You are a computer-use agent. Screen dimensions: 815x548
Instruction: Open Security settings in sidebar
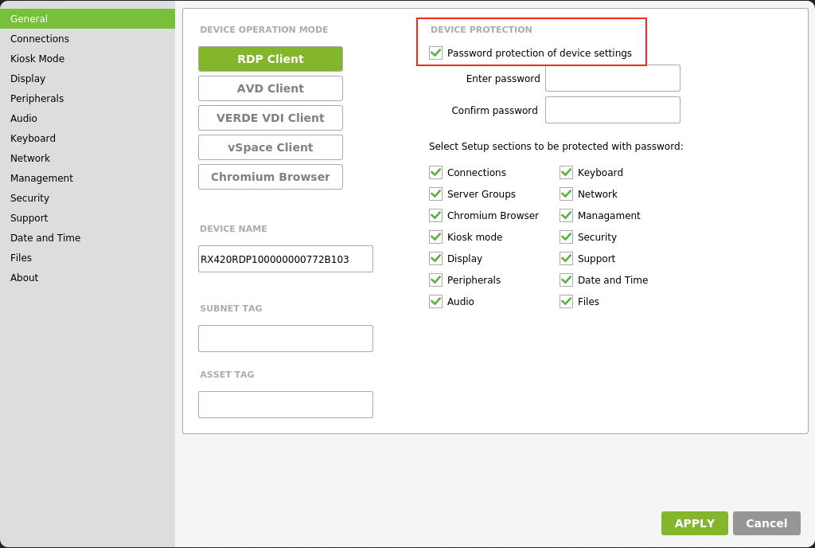tap(88, 198)
